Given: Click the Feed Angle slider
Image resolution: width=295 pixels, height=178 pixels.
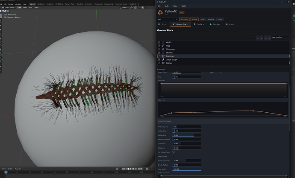Looking at the screenshot, I should 187,169.
